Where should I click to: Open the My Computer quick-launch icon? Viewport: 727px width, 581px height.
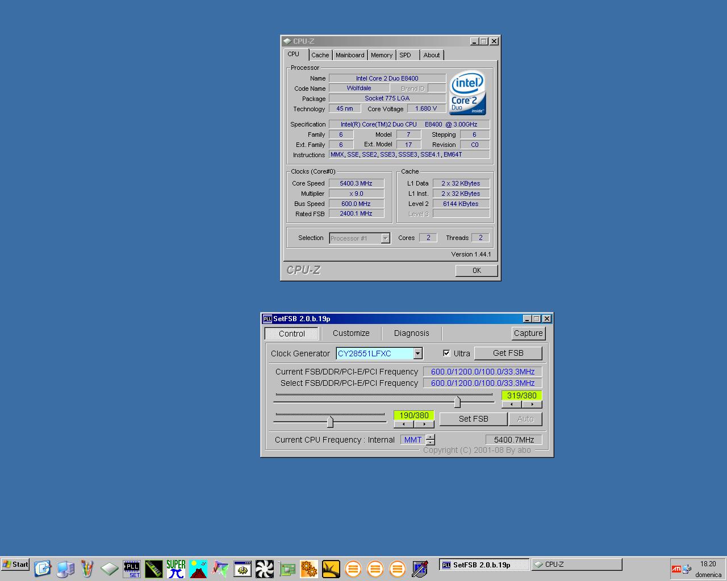65,569
